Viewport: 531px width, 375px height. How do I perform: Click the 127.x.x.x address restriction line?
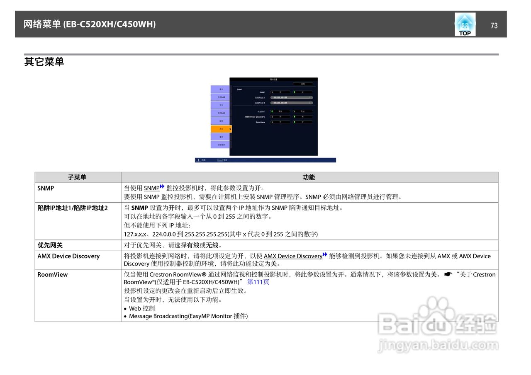221,234
